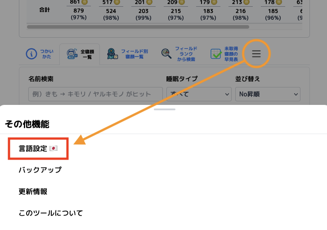Click the 185 (96%) total cell
The height and width of the screenshot is (230, 327).
pyautogui.click(x=273, y=14)
